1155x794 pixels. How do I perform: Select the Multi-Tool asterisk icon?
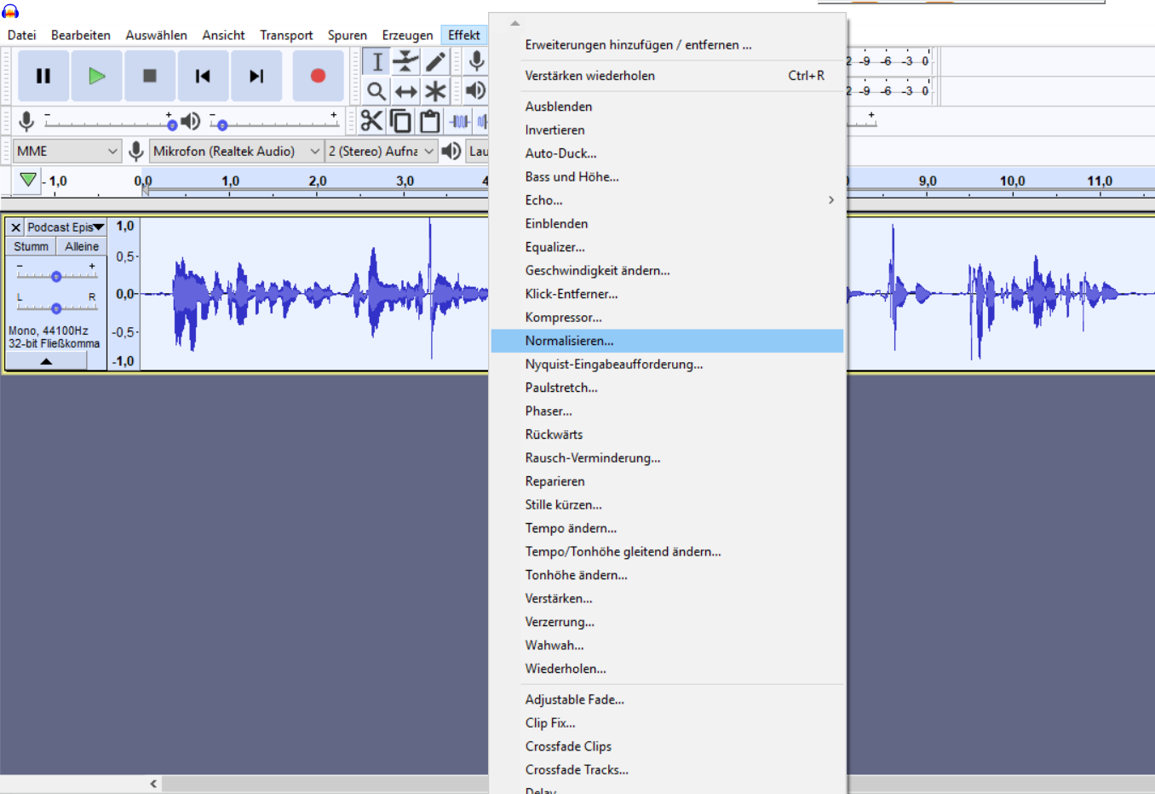435,90
